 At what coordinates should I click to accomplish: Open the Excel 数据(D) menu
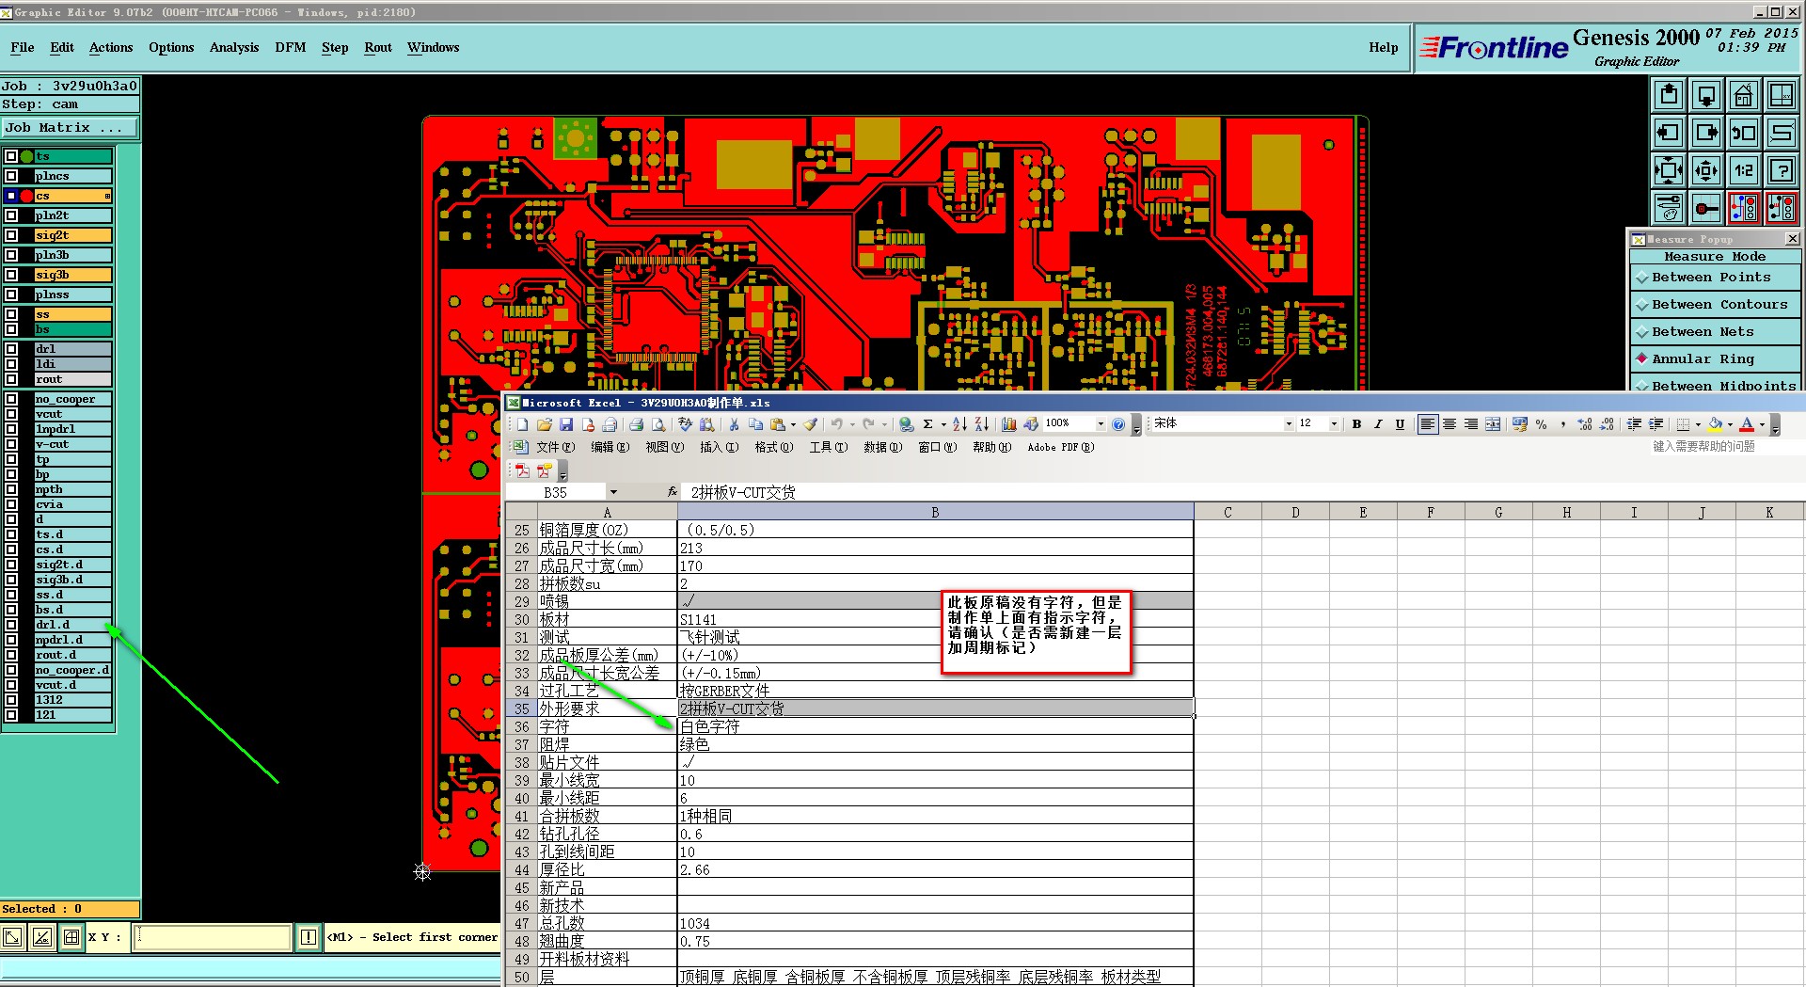(882, 447)
